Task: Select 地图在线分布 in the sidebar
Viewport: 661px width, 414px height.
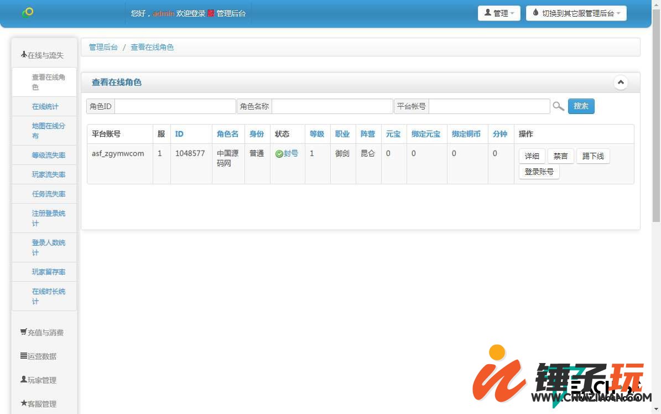Action: [x=48, y=131]
